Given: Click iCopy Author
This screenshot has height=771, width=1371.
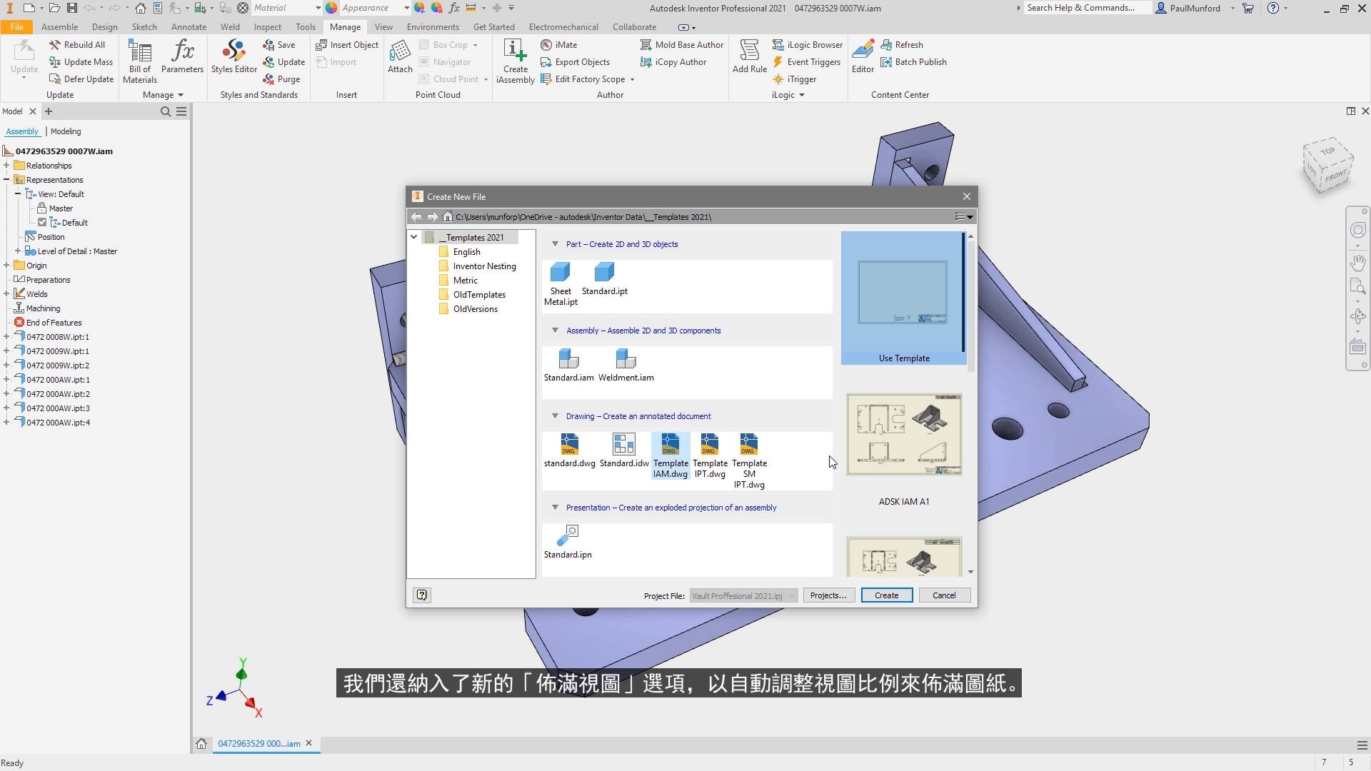Looking at the screenshot, I should pyautogui.click(x=673, y=62).
